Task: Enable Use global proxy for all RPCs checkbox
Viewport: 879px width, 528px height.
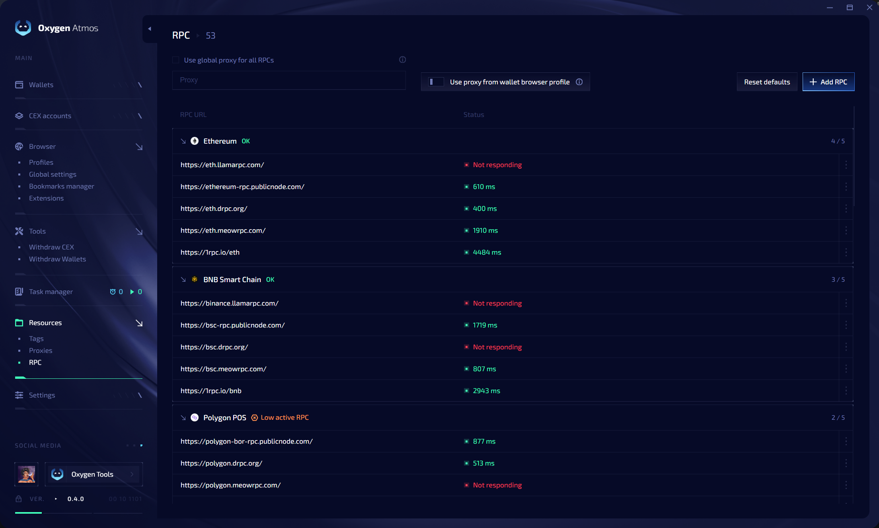Action: click(175, 60)
